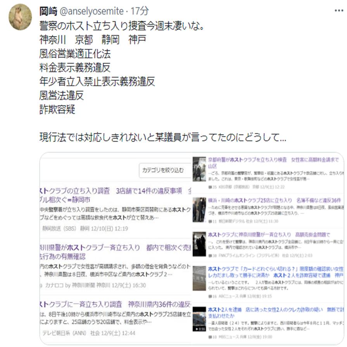Viewport: 347px width, 347px height.
Task: Open カードどれぐらい切れる headline link
Action: coord(276,272)
